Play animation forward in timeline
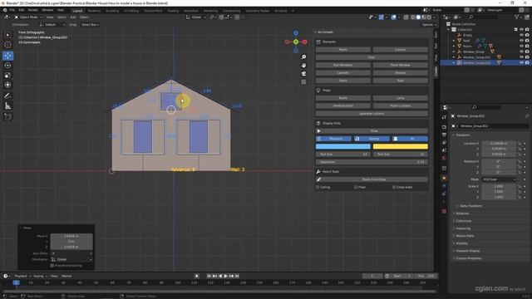The image size is (532, 299). 225,276
